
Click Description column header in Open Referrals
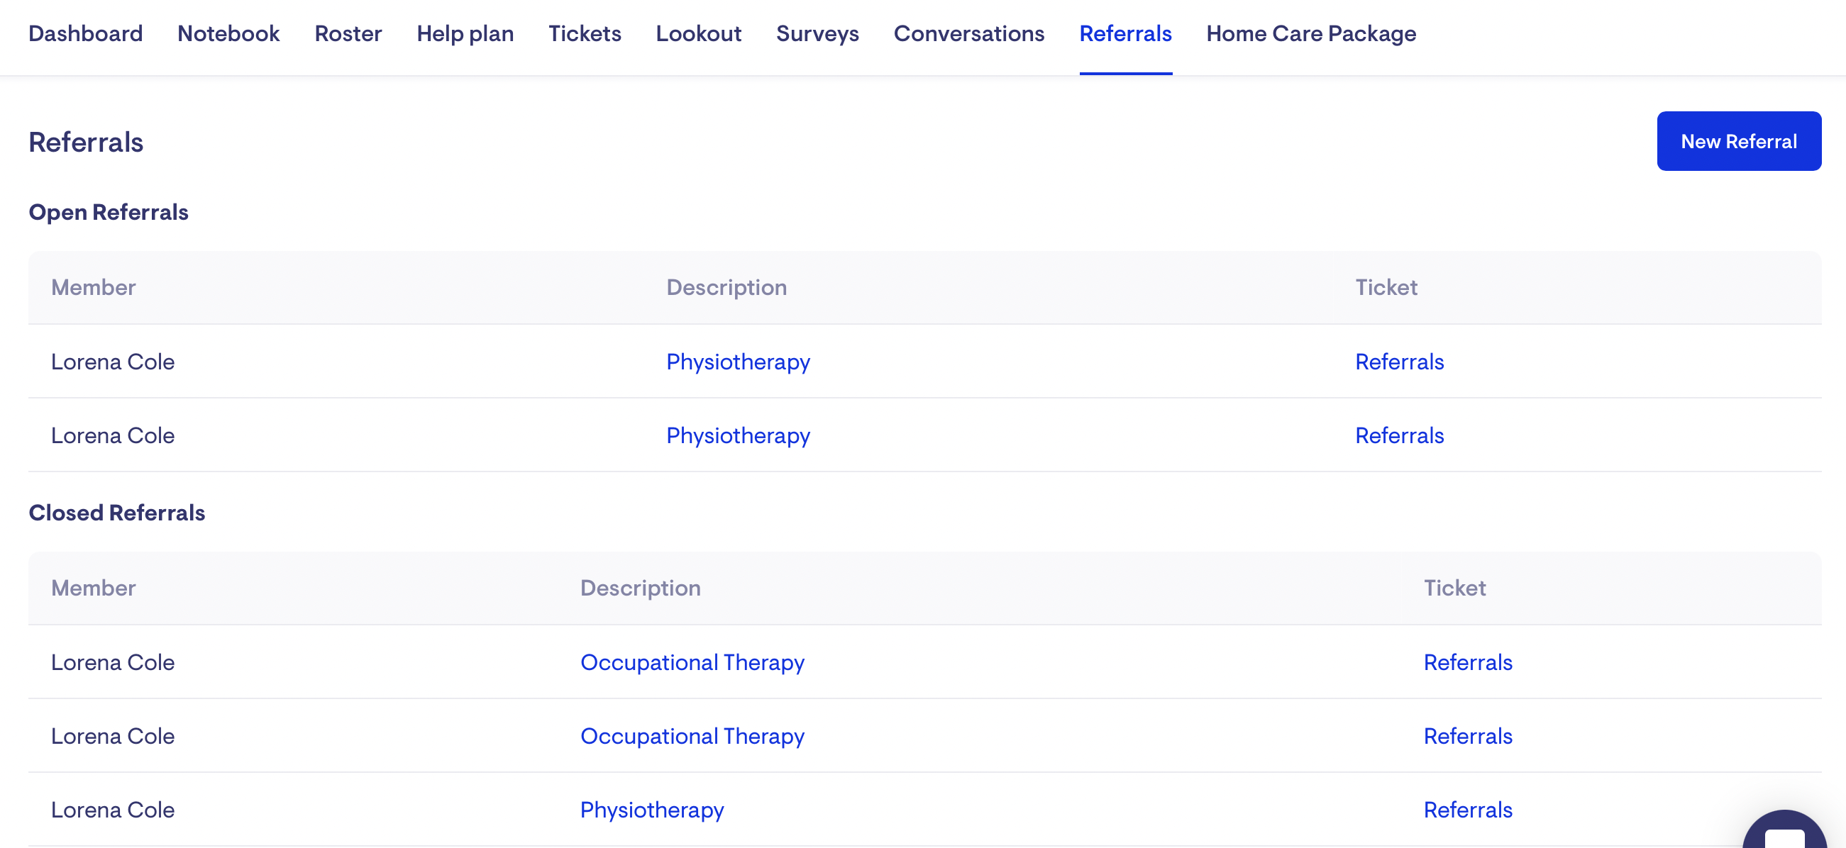tap(726, 287)
